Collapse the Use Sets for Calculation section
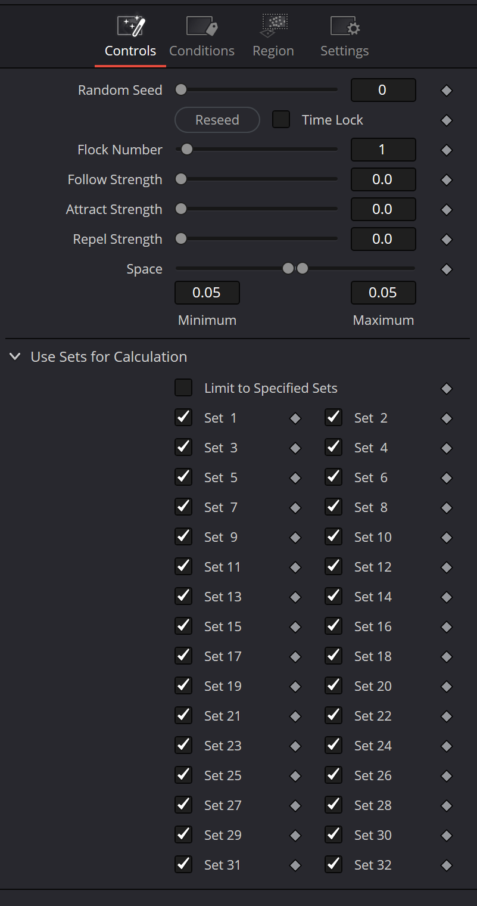The width and height of the screenshot is (477, 906). [x=15, y=357]
